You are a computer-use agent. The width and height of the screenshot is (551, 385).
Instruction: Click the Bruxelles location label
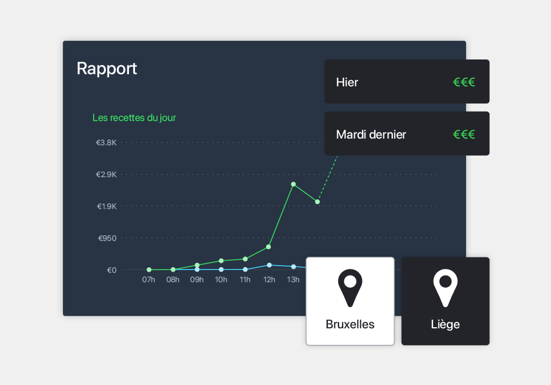click(350, 324)
